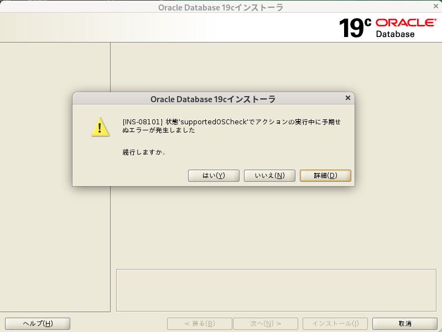The height and width of the screenshot is (332, 442).
Task: Click the error dialog title bar
Action: (213, 99)
